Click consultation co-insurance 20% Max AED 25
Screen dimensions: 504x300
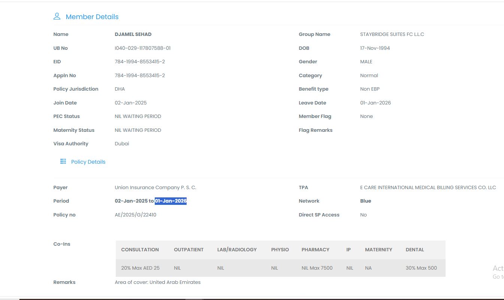point(141,268)
